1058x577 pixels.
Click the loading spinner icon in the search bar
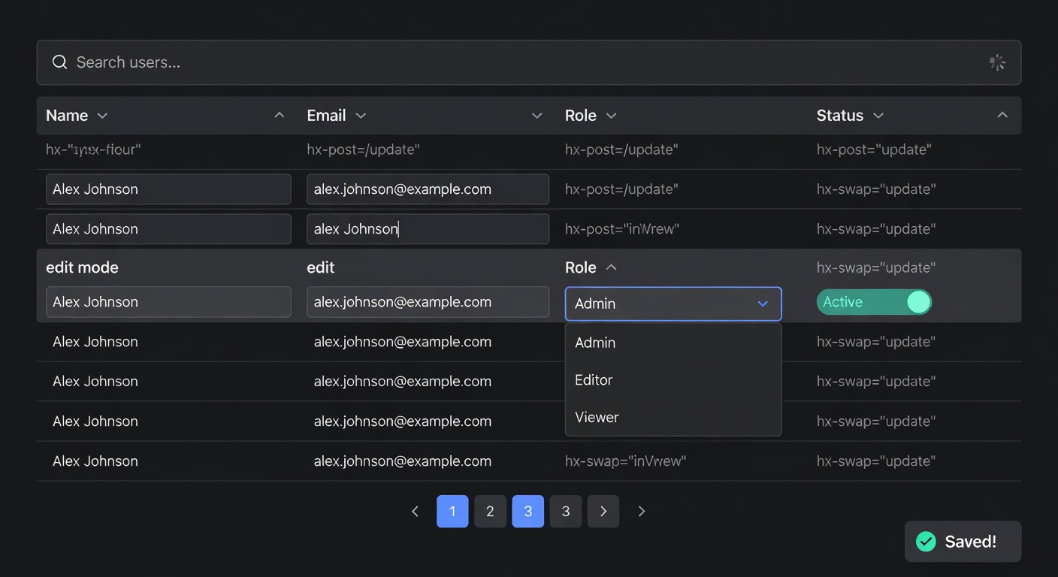coord(997,62)
